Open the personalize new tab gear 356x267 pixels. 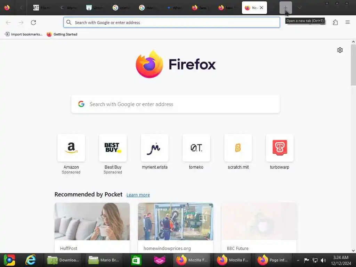[x=340, y=50]
